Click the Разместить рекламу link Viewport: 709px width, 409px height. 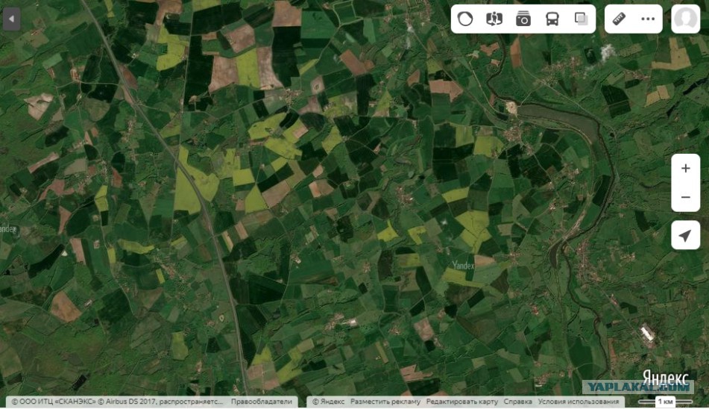click(385, 402)
